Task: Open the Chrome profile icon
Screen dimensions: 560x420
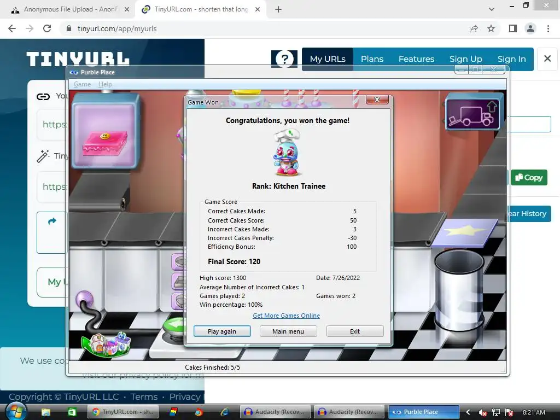Action: pyautogui.click(x=530, y=28)
